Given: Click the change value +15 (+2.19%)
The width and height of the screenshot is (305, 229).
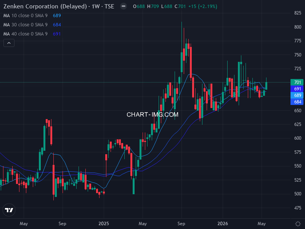Looking at the screenshot, I should click(x=203, y=6).
